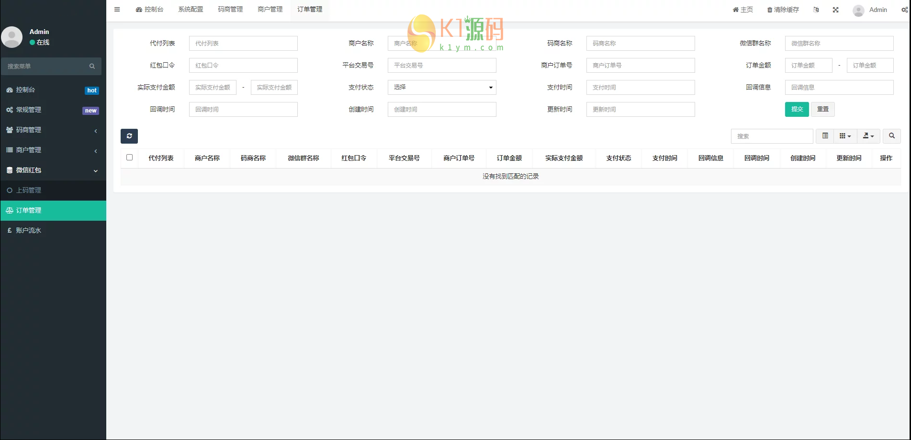Expand the 商户管理 sidebar menu
The image size is (911, 440).
[x=53, y=150]
